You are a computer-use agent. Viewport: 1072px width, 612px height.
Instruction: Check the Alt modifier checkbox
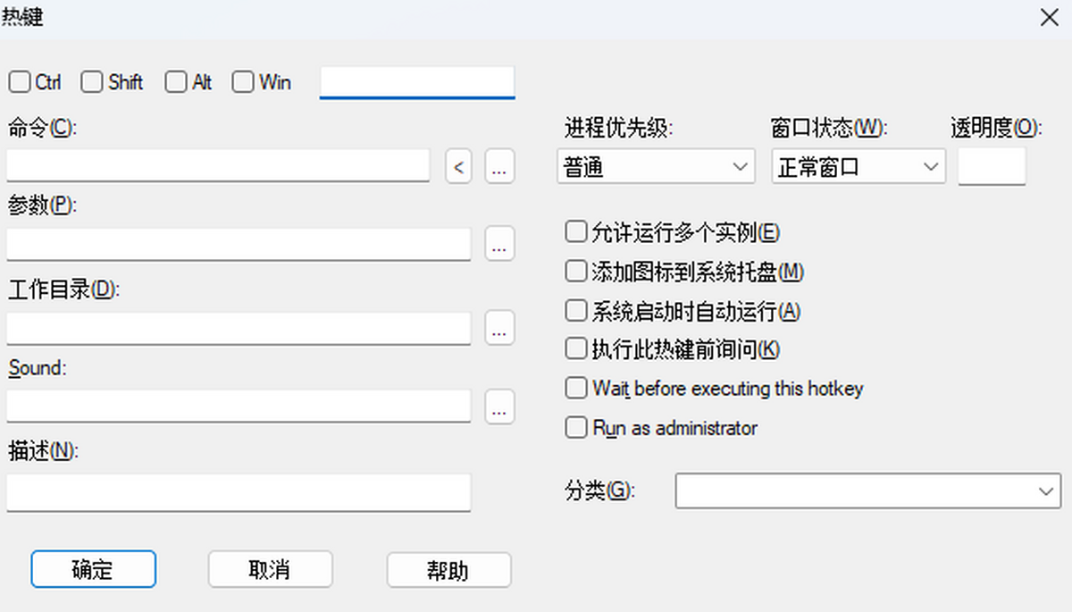coord(176,82)
